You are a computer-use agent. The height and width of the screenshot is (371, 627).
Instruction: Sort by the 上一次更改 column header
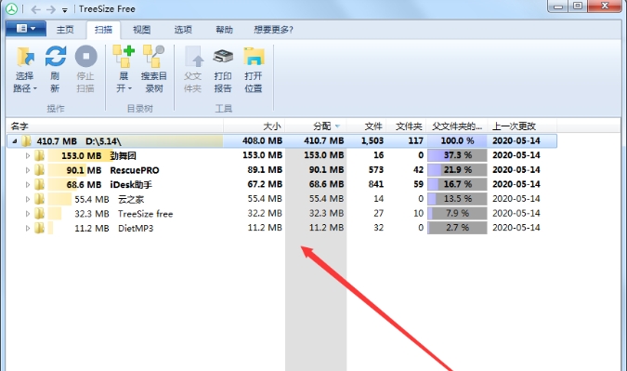[x=522, y=126]
